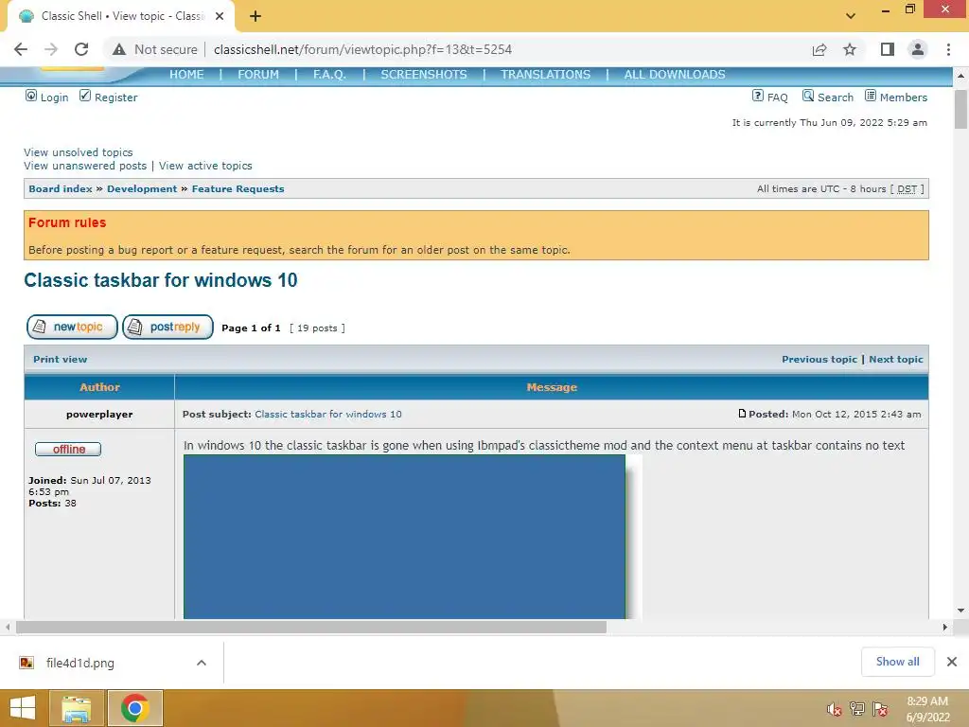Open the FORUM navigation item
The width and height of the screenshot is (969, 727).
tap(258, 74)
